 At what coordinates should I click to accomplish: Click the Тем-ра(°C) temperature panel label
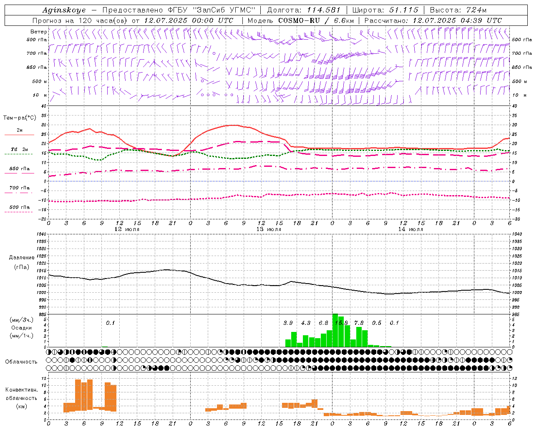tap(20, 118)
